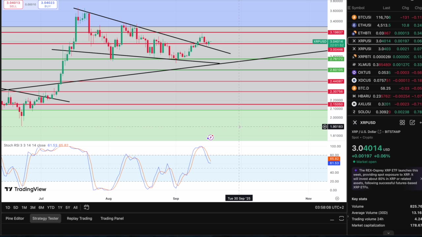Select the 6M time range
422x237 pixels.
tap(41, 207)
